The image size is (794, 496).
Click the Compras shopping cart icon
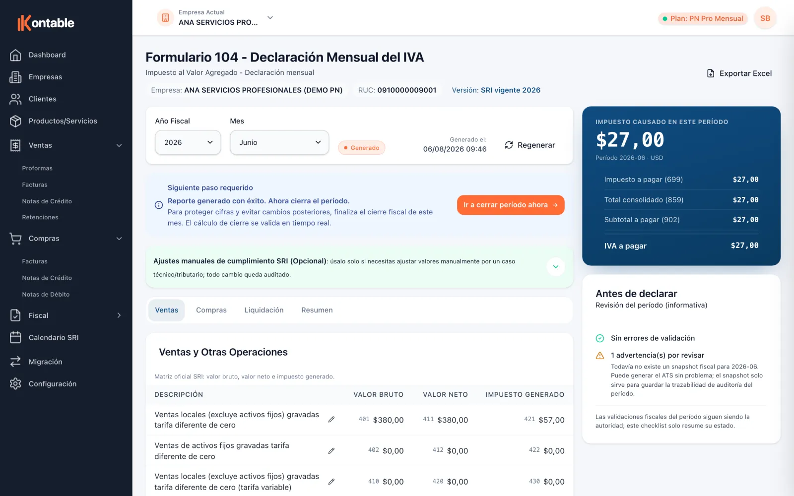(15, 239)
